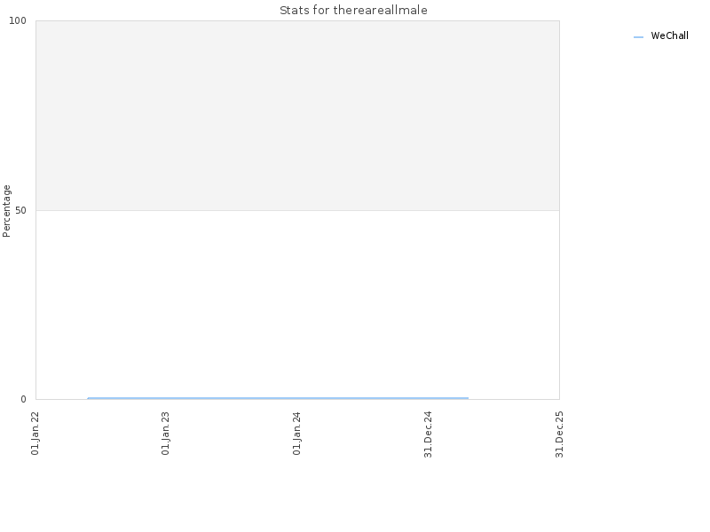Click the 50 percent horizontal gridline
The height and width of the screenshot is (532, 710).
[297, 210]
